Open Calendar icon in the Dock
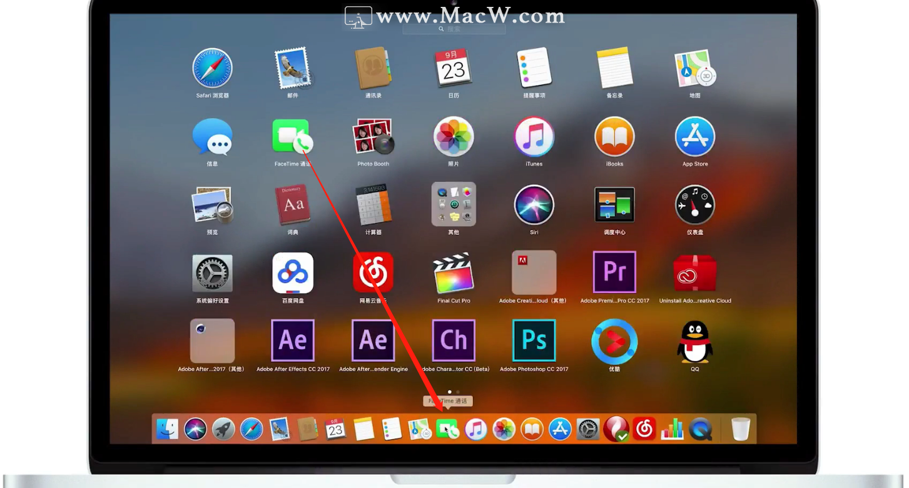 (x=335, y=429)
